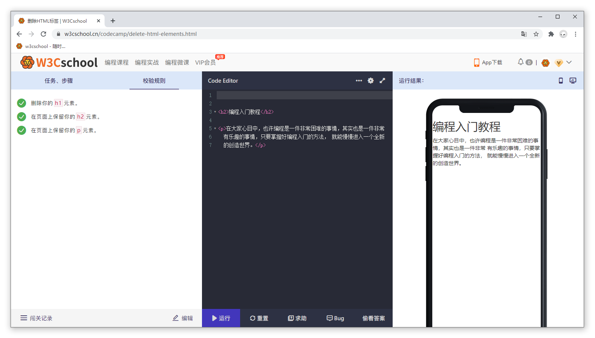Click the VIP badge icon
This screenshot has width=595, height=338.
click(x=559, y=63)
